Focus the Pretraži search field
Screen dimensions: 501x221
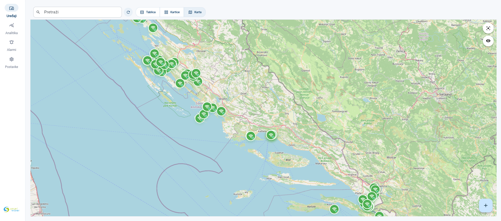point(78,12)
